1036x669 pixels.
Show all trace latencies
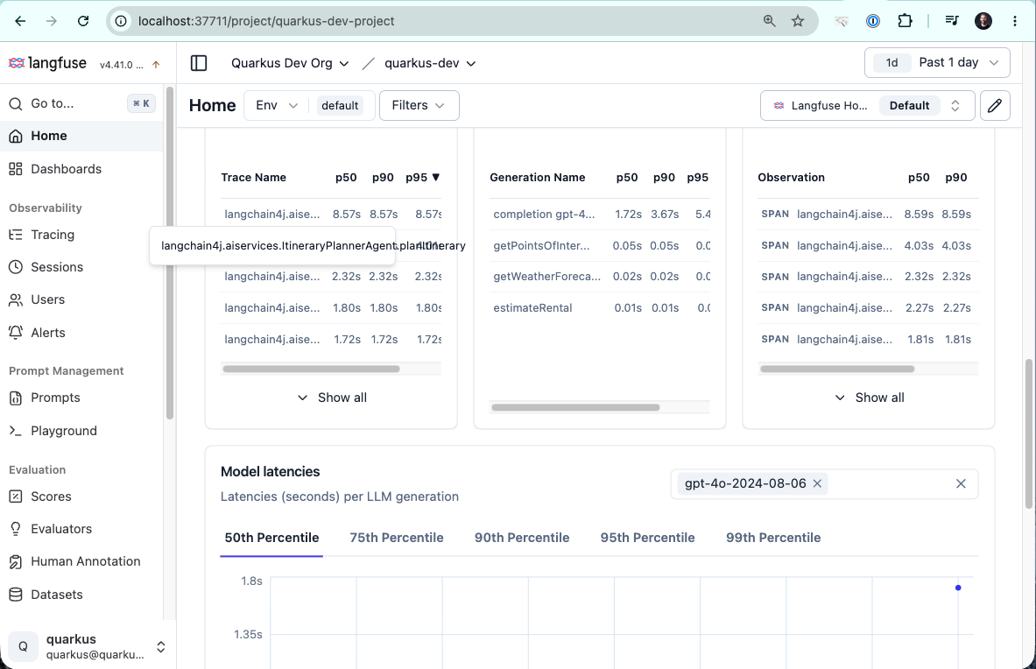click(x=332, y=398)
